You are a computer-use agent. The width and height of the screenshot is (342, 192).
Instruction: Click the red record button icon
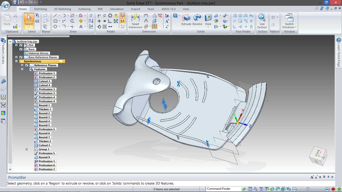coord(333,189)
